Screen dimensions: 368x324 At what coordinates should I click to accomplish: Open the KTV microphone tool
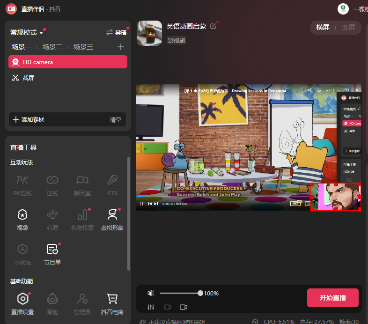112,185
